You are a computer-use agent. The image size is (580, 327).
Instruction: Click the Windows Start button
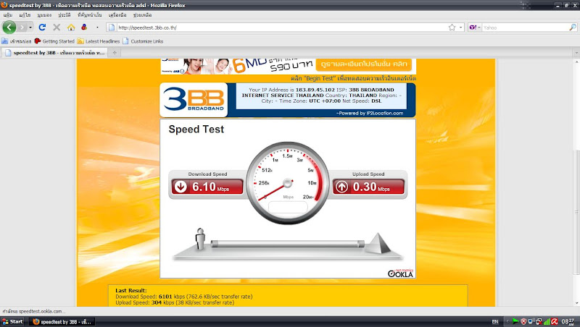(x=12, y=321)
